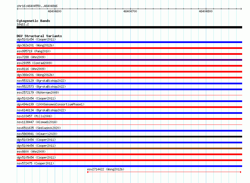This screenshot has height=183, width=250.
Task: Select the red bar under dgv362e201
Action: point(129,48)
